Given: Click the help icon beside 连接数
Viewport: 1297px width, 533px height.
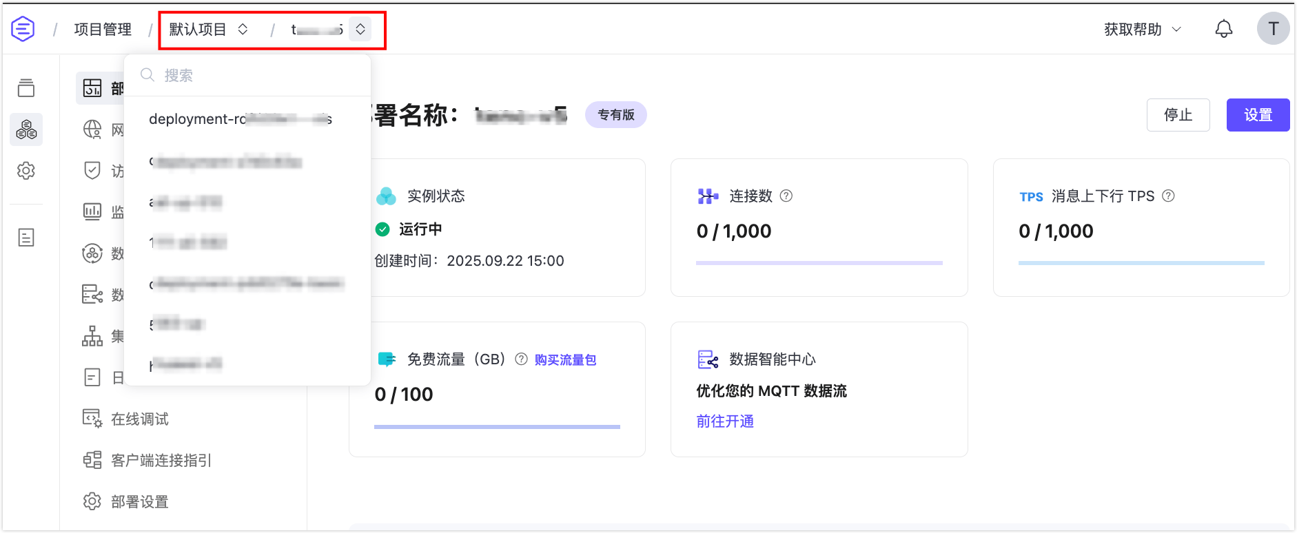Looking at the screenshot, I should pos(786,196).
